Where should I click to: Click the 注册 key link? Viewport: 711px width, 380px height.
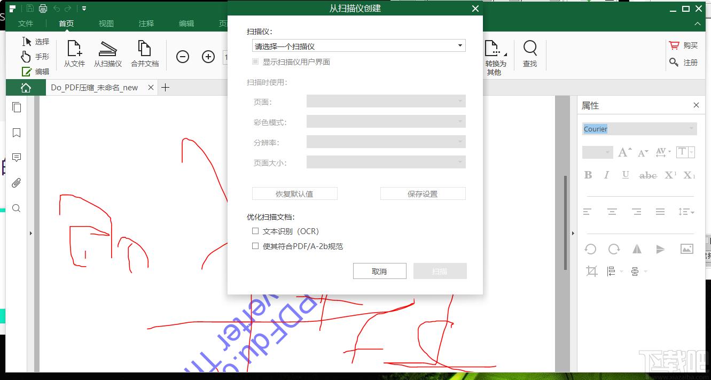683,63
